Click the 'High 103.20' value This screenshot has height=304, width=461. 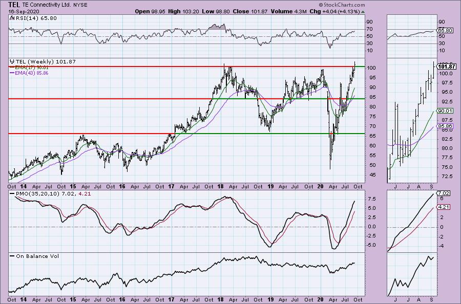click(183, 11)
